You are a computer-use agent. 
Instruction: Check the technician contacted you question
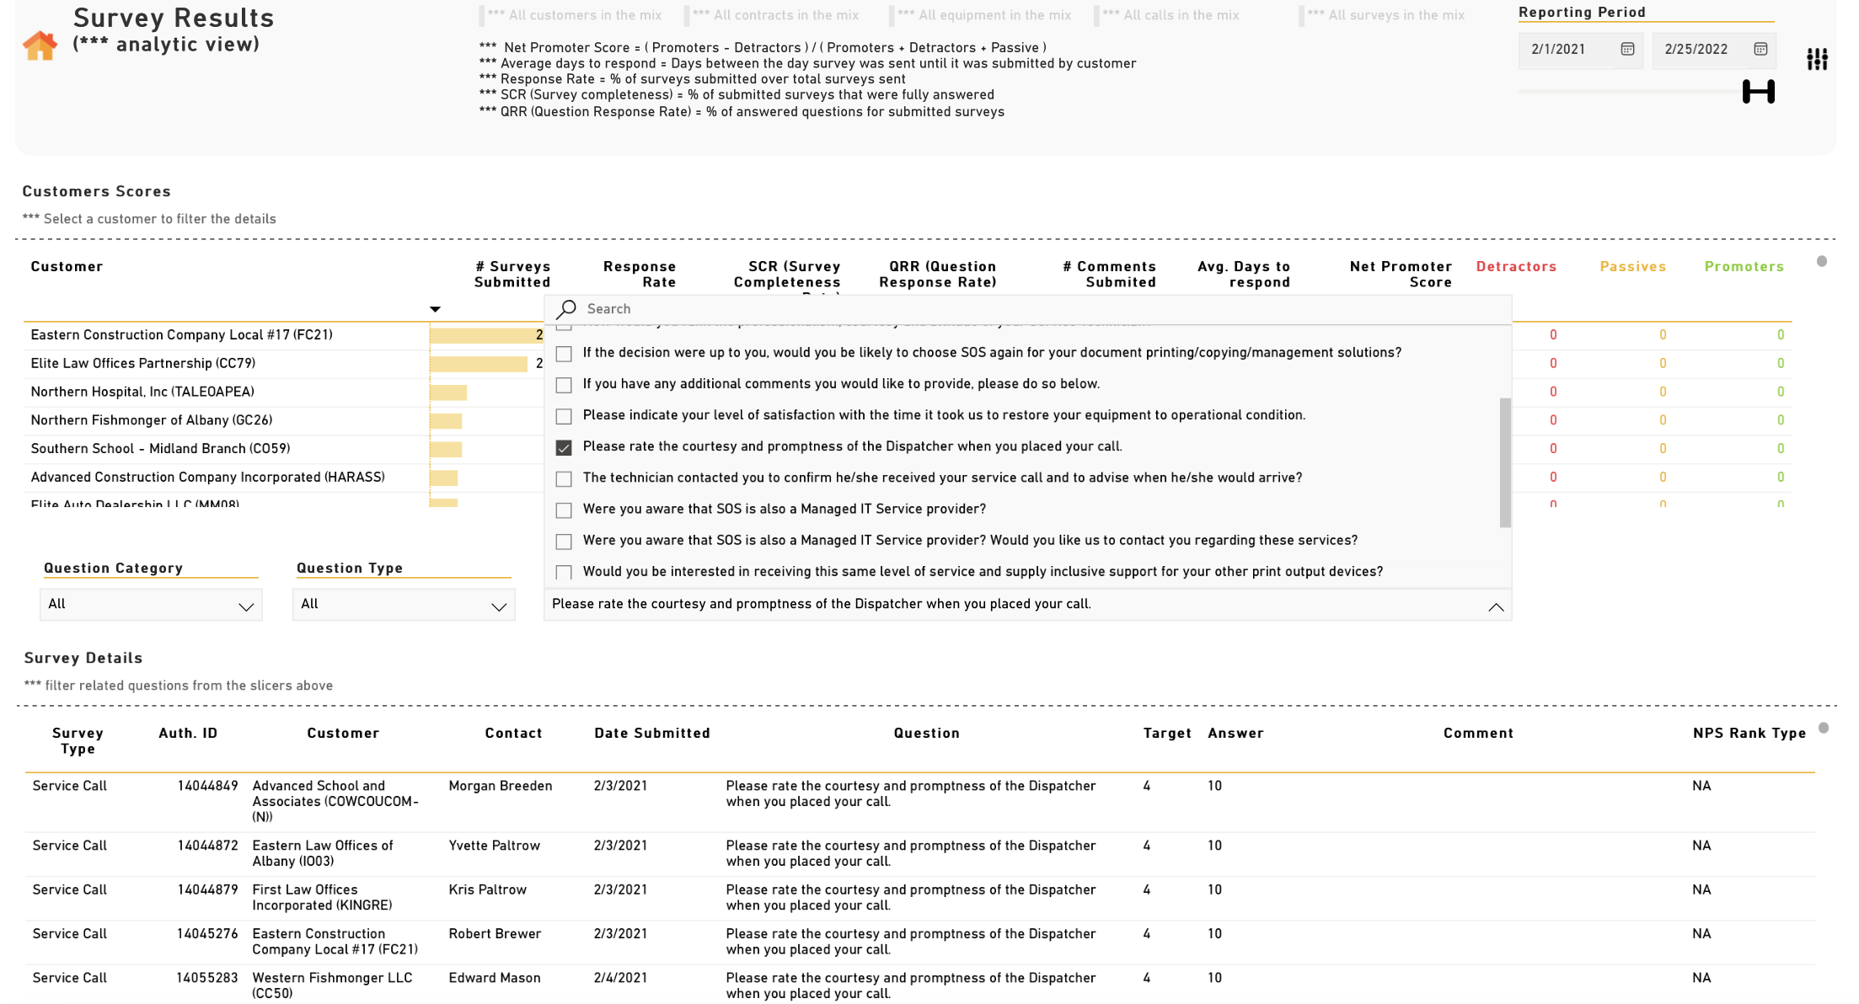click(564, 478)
